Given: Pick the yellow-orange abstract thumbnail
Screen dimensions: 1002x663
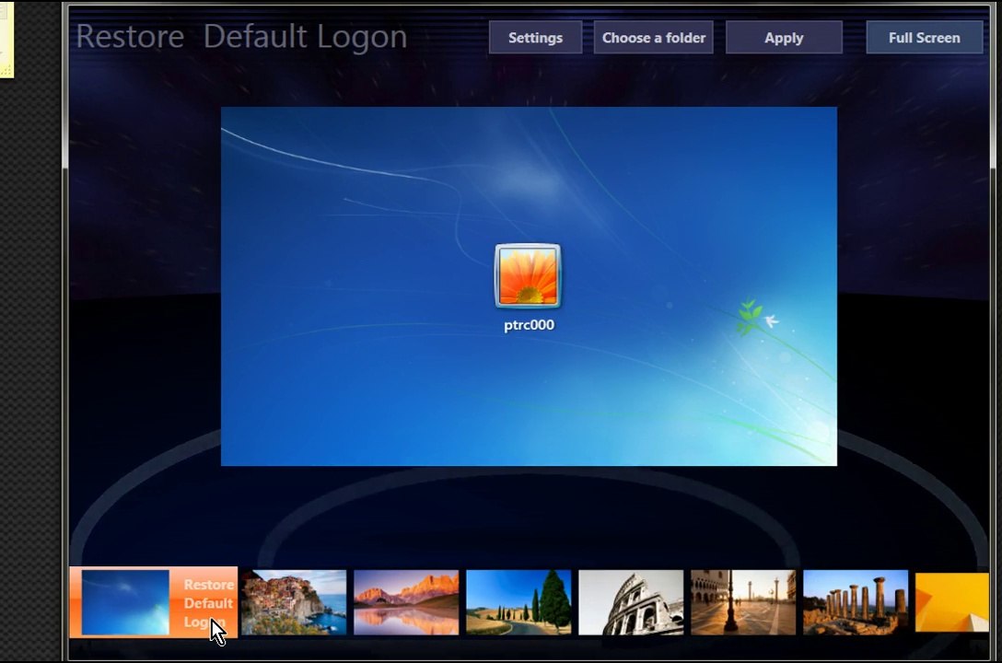Looking at the screenshot, I should [952, 602].
